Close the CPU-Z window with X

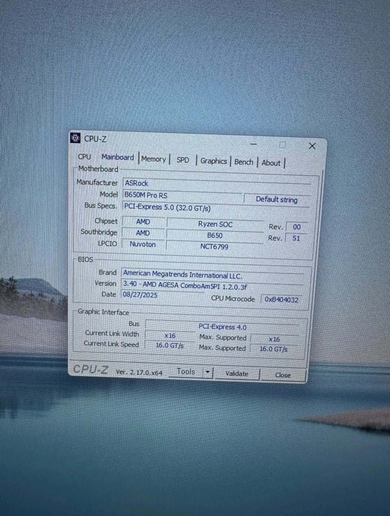tap(312, 146)
